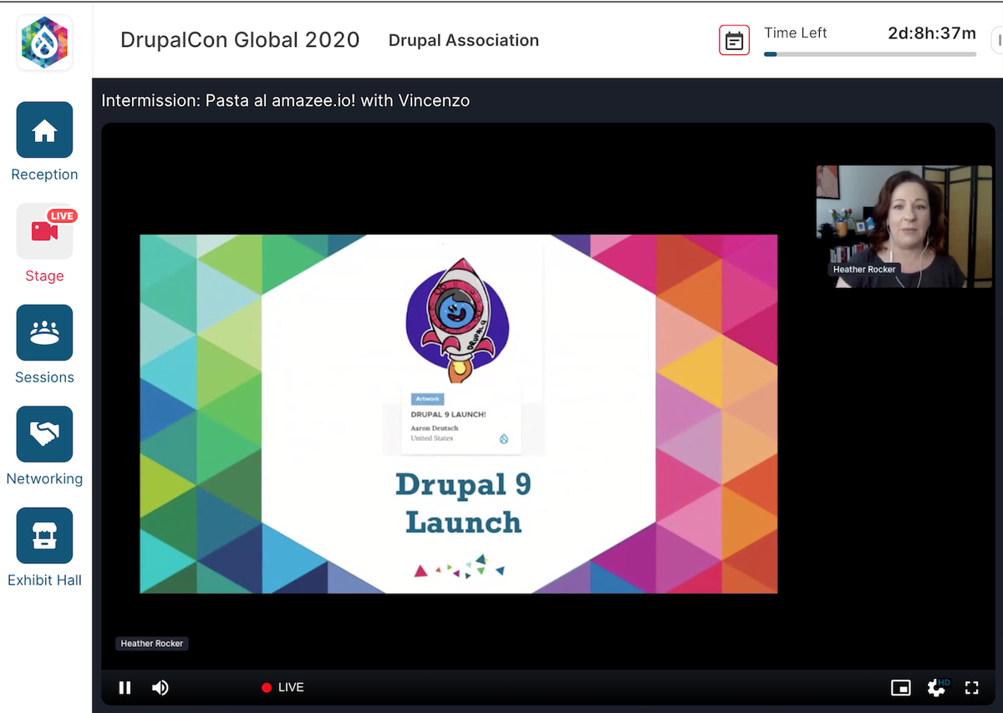
Task: Click the Time Left progress bar
Action: point(869,53)
